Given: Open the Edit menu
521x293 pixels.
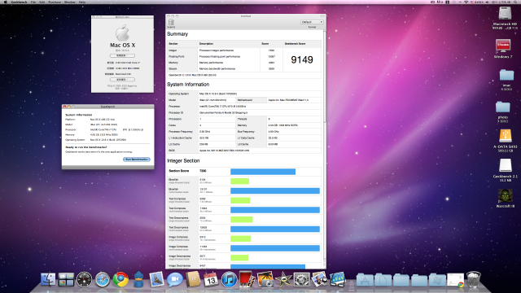Looking at the screenshot, I should coord(42,2).
